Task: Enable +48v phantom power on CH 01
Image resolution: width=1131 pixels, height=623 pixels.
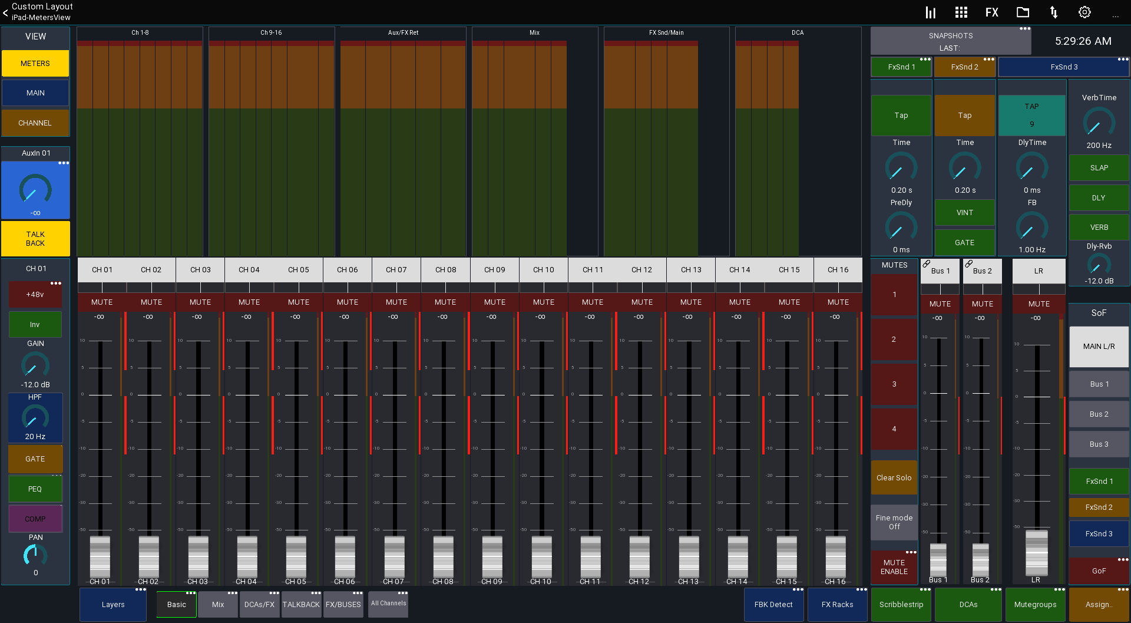Action: pyautogui.click(x=35, y=294)
